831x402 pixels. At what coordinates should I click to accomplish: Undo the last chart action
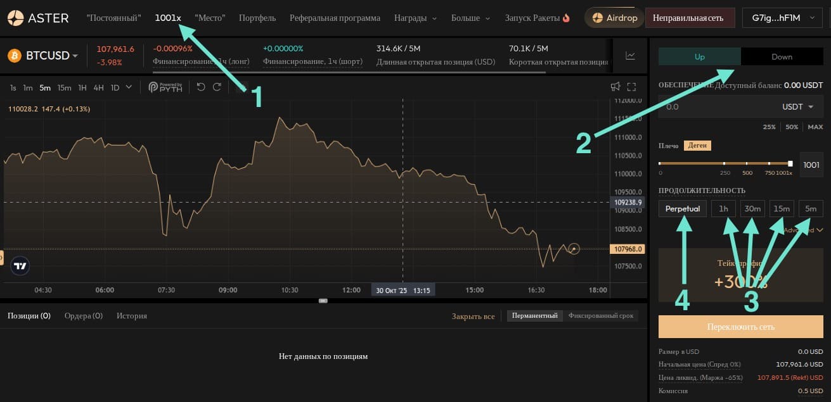click(201, 87)
